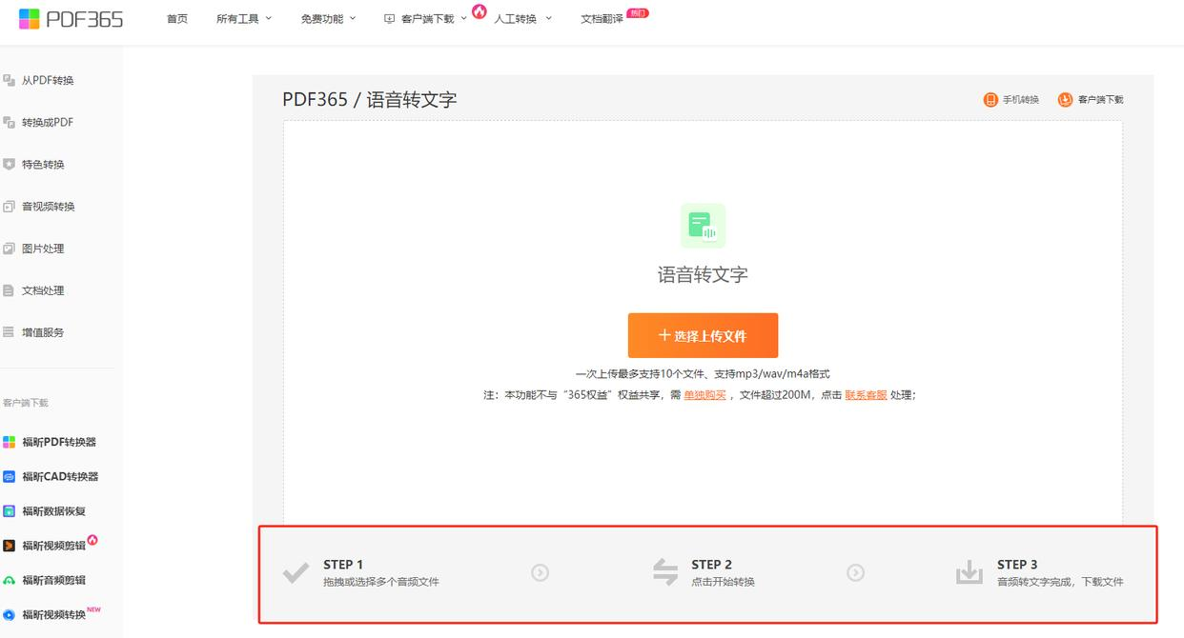Click the 选择上传文件 upload button
Screen dimensions: 1184x638
click(x=703, y=335)
